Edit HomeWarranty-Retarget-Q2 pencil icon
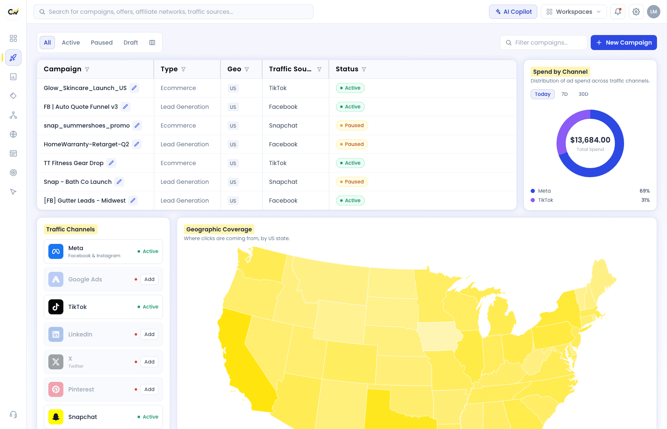 (137, 144)
